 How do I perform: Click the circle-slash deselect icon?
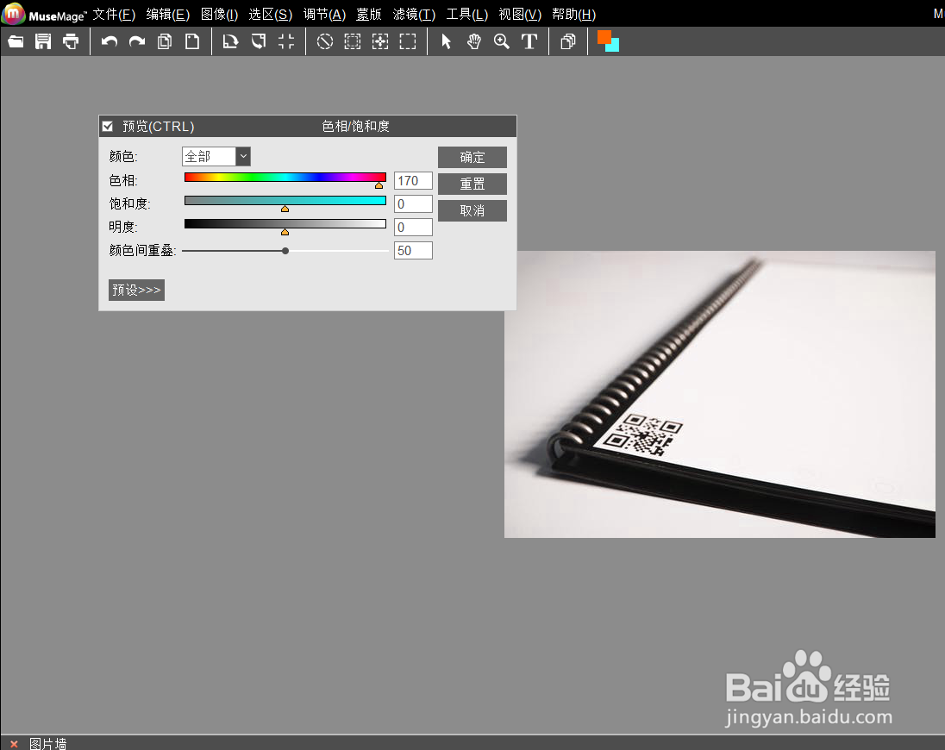point(325,41)
